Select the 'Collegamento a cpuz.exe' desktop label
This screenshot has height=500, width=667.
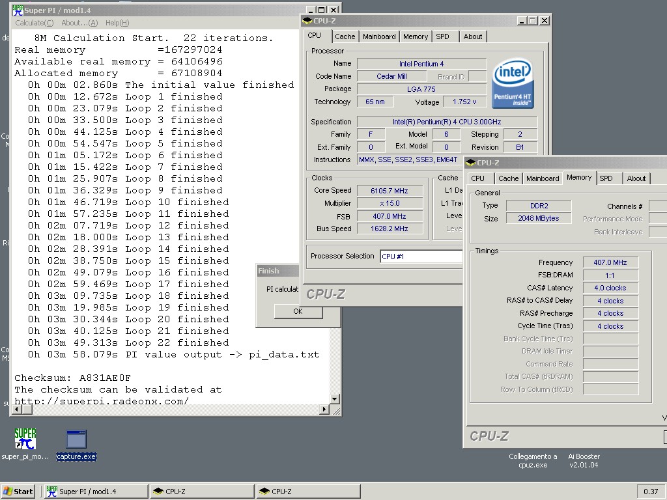point(533,461)
